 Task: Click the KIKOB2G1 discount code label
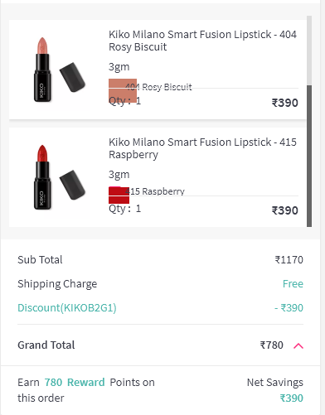tap(67, 307)
